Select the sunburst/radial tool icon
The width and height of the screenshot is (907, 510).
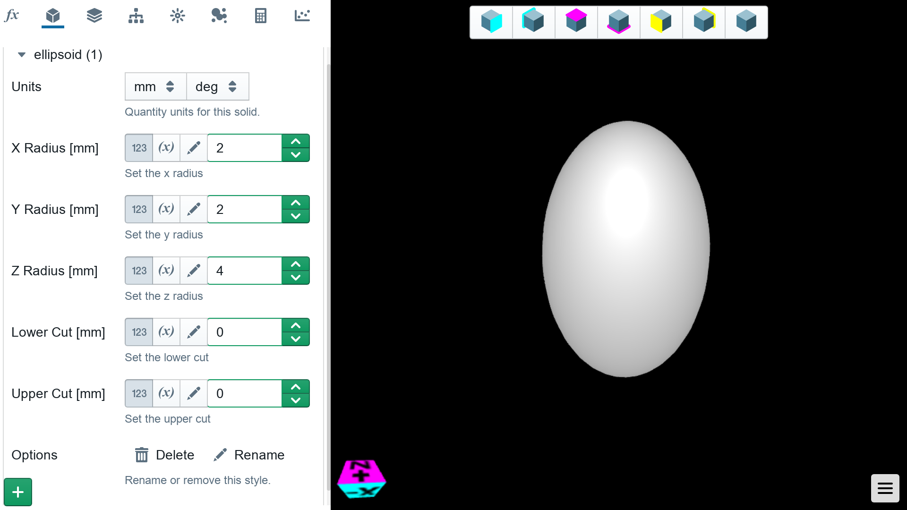tap(177, 15)
